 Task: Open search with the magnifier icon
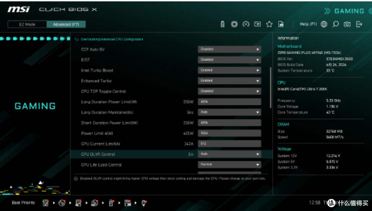335,24
